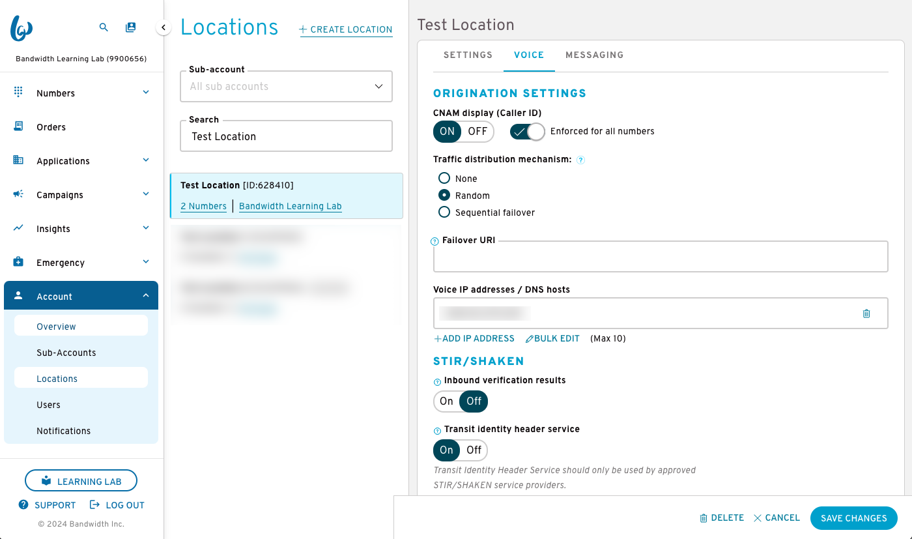
Task: Delete the voice IP address via trash icon
Action: [866, 313]
